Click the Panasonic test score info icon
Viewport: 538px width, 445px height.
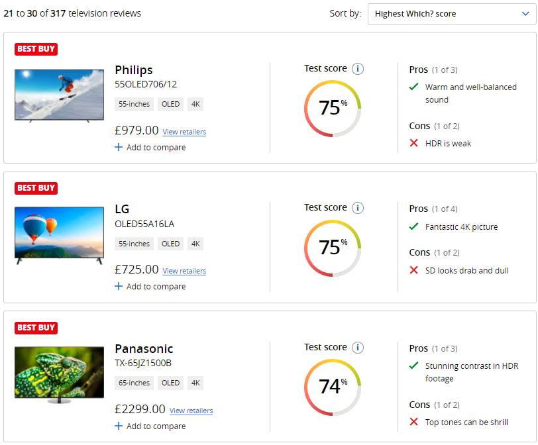click(358, 348)
